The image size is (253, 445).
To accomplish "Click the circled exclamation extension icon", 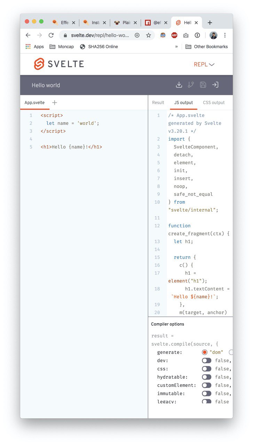I will click(197, 35).
